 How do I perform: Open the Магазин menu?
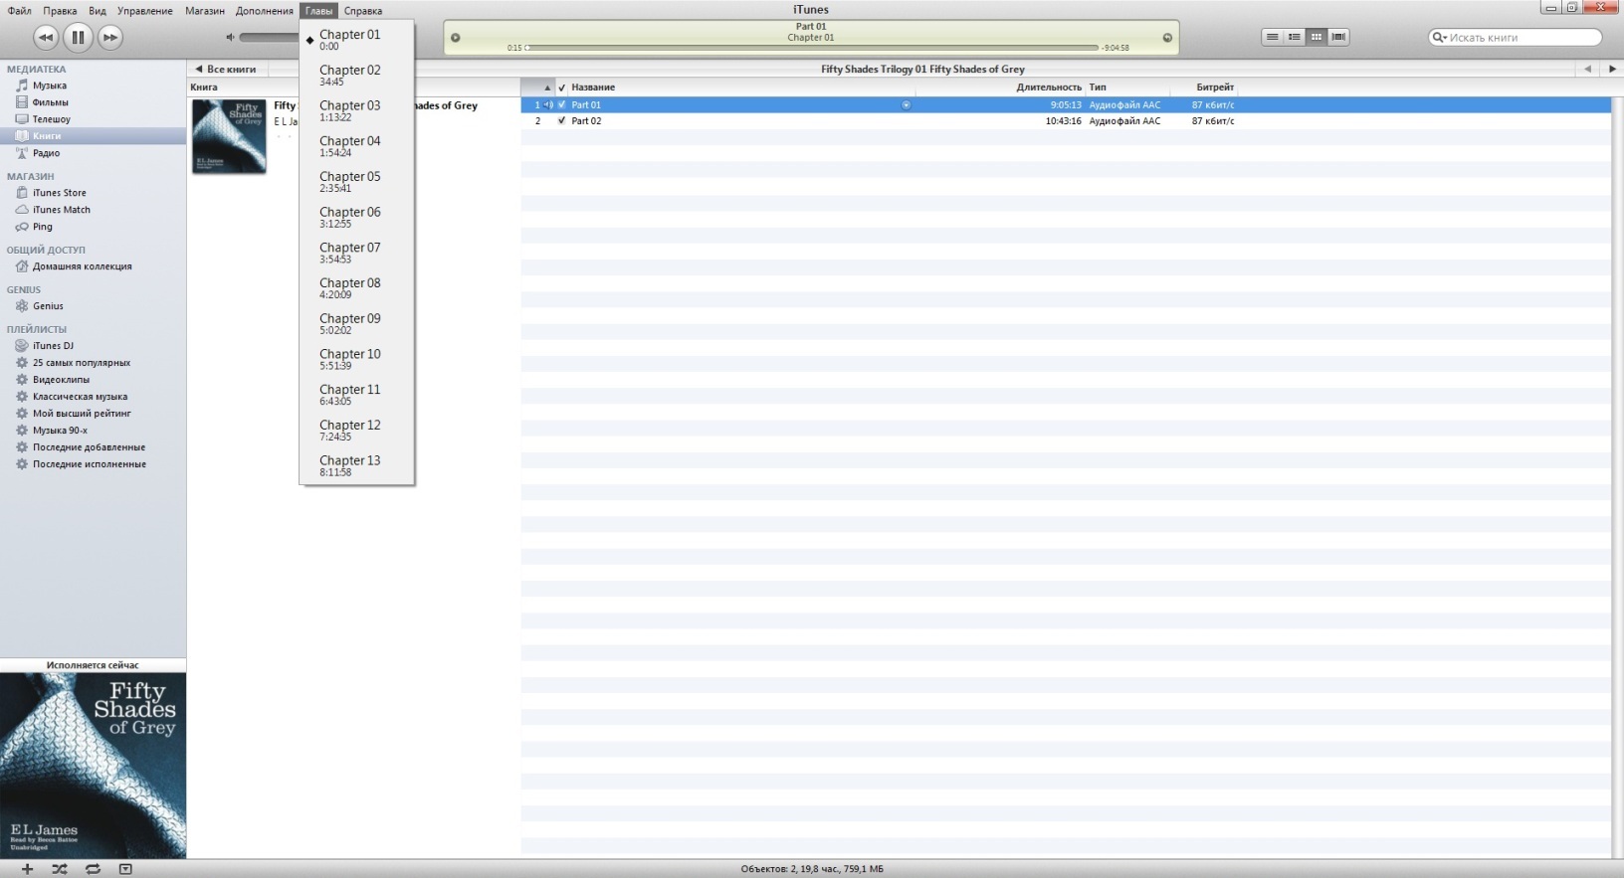(204, 11)
